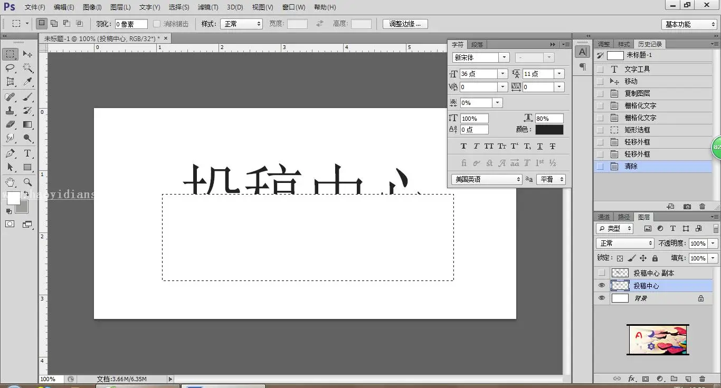
Task: Open the leading 11 点 dropdown
Action: tap(560, 74)
